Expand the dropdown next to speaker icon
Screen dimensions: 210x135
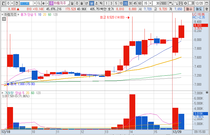[x=47, y=3]
